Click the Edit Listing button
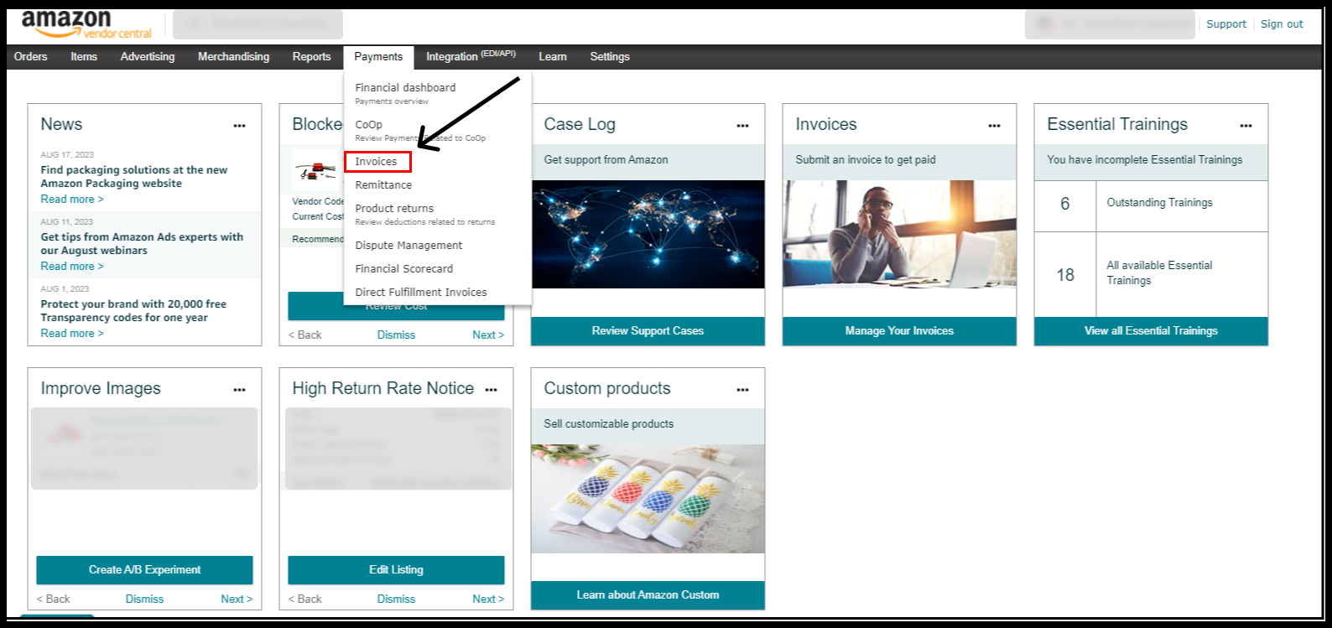This screenshot has width=1332, height=628. [396, 570]
